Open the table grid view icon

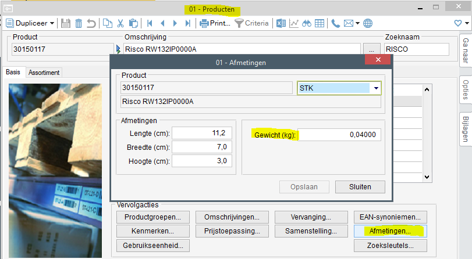point(320,23)
